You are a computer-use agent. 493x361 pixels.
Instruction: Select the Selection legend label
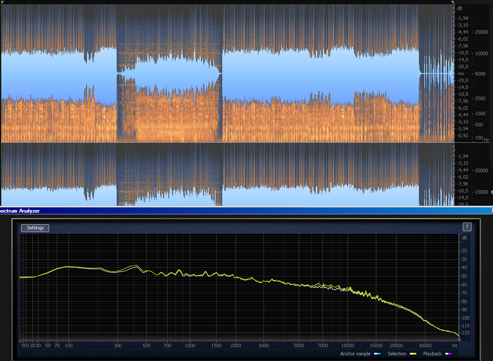pyautogui.click(x=397, y=354)
